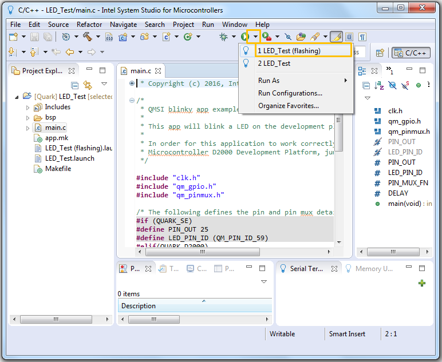
Task: Select main(void) in Outline
Action: (404, 204)
